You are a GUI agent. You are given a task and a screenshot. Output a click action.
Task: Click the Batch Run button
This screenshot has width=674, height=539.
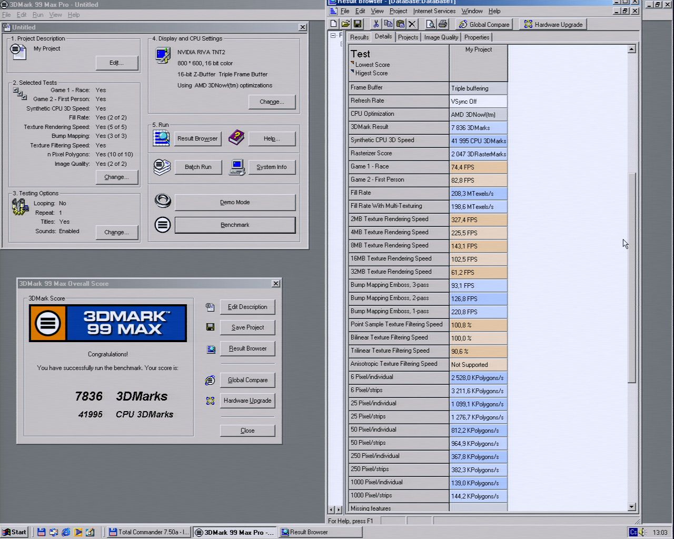click(x=198, y=167)
